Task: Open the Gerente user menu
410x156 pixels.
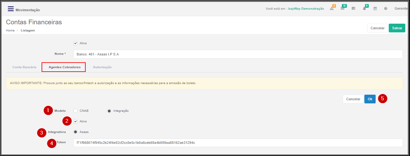Action: click(401, 9)
